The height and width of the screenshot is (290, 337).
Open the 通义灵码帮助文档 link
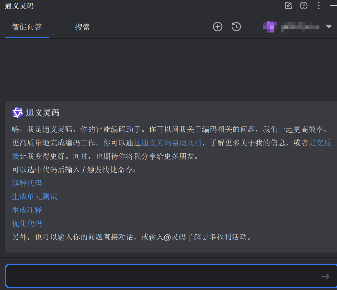coord(171,143)
